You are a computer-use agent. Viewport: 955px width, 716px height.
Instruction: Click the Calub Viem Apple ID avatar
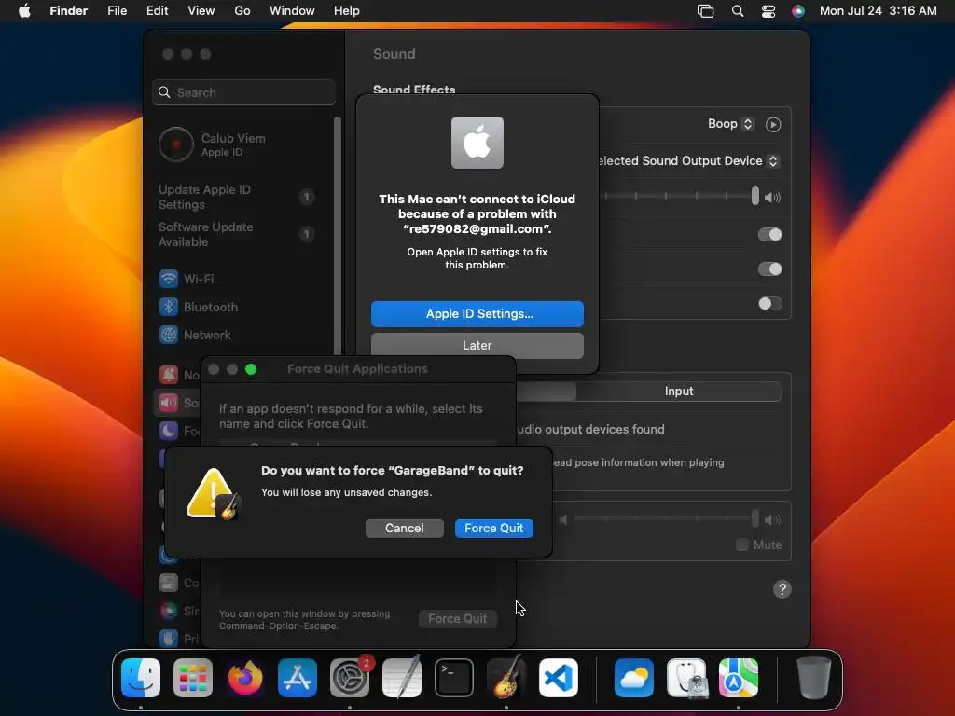click(176, 145)
